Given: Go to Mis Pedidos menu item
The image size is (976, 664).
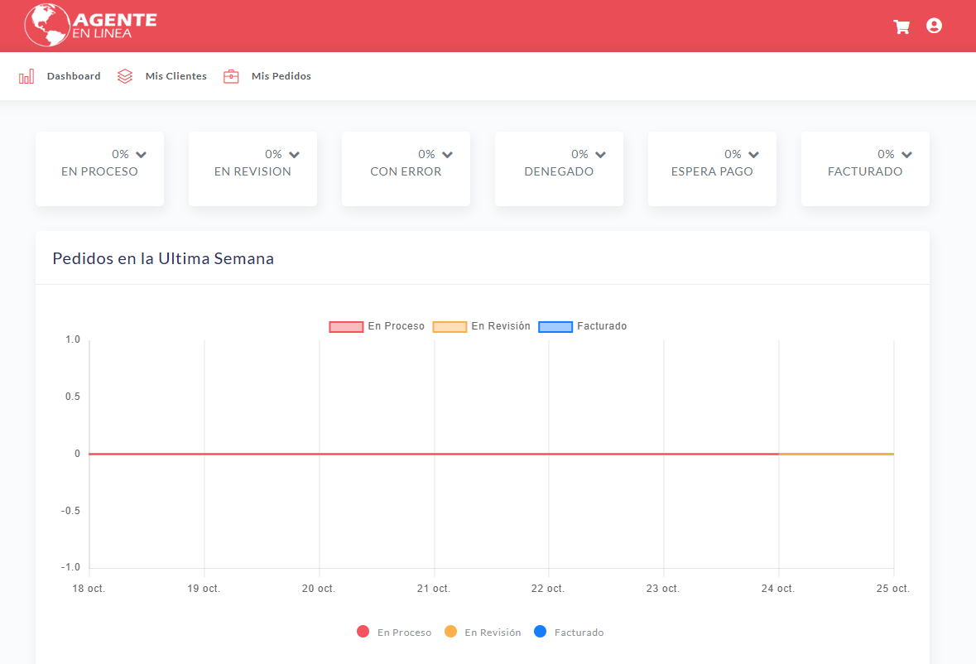Looking at the screenshot, I should click(x=281, y=76).
